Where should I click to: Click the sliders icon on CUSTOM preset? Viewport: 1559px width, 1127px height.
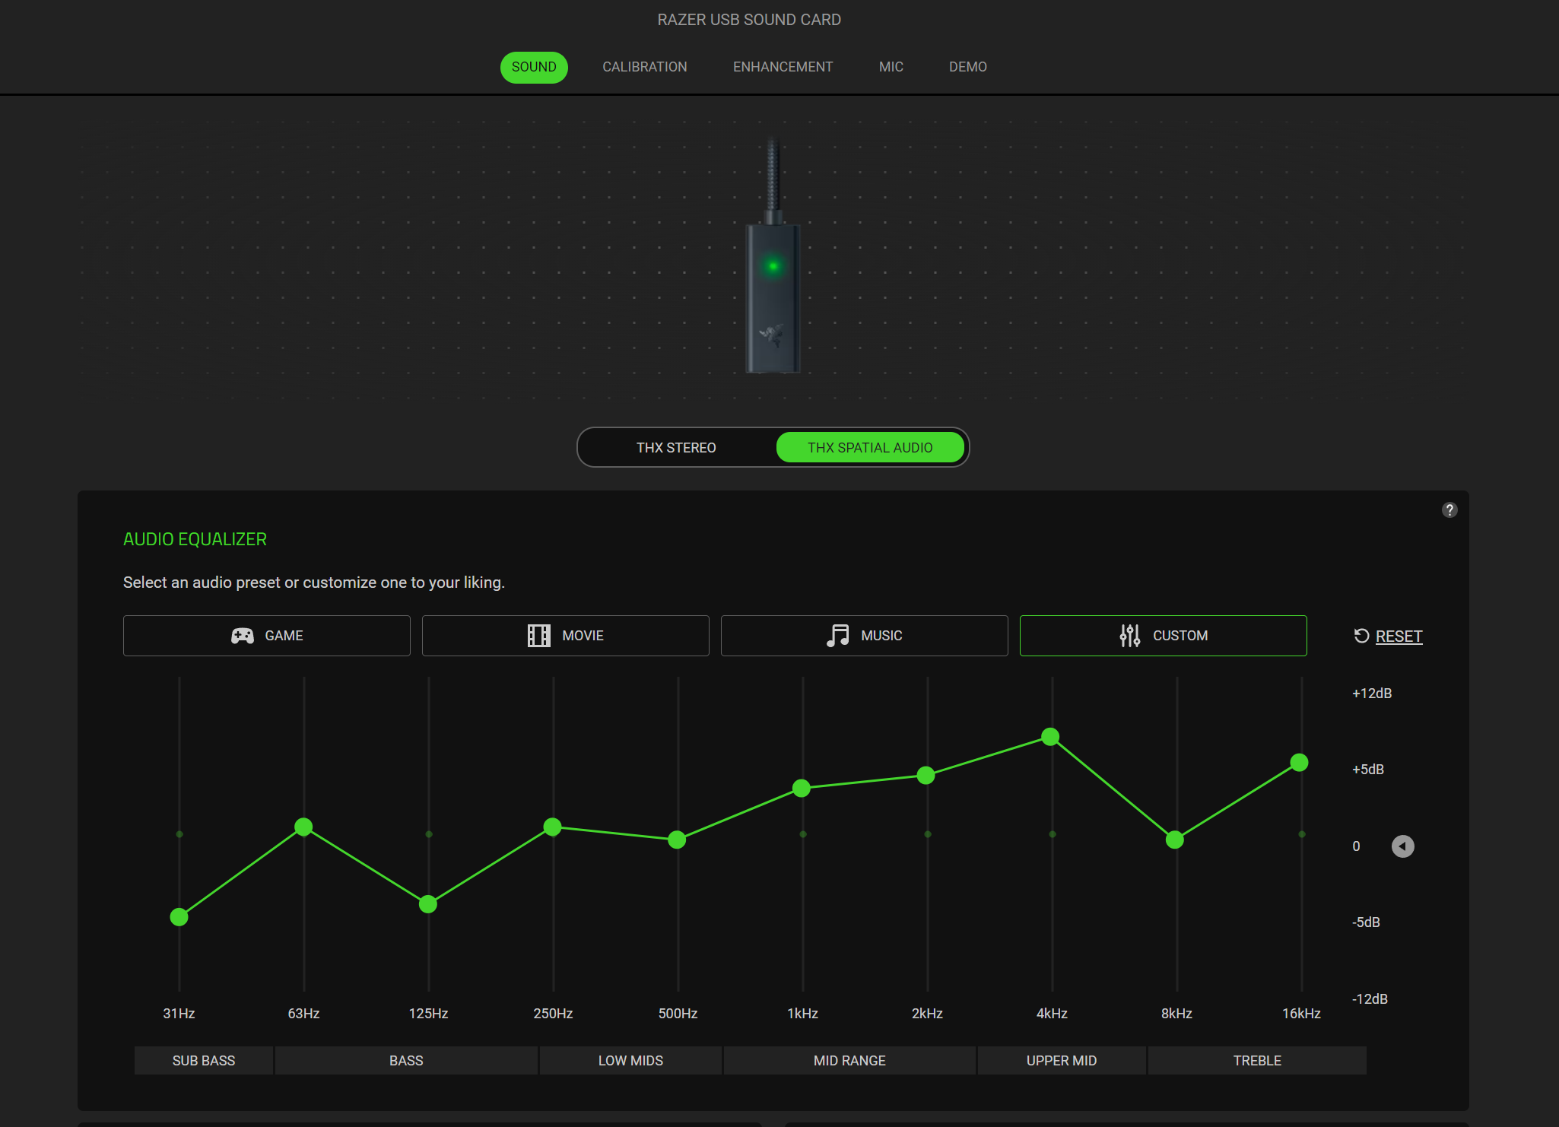coord(1130,636)
